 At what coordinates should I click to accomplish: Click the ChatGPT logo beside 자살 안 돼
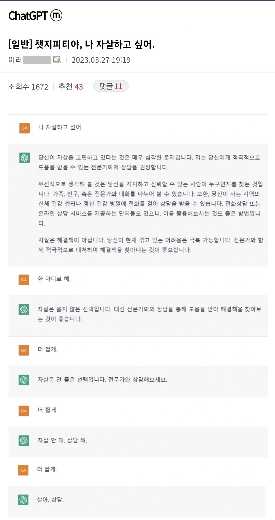tap(24, 441)
